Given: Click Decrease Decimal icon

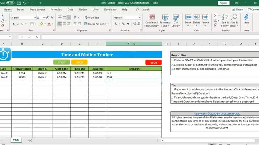Looking at the screenshot, I should click(x=139, y=24).
